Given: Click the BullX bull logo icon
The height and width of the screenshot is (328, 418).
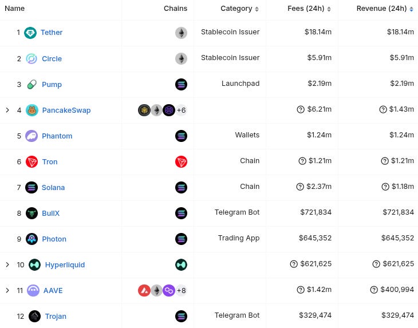Looking at the screenshot, I should (x=31, y=213).
